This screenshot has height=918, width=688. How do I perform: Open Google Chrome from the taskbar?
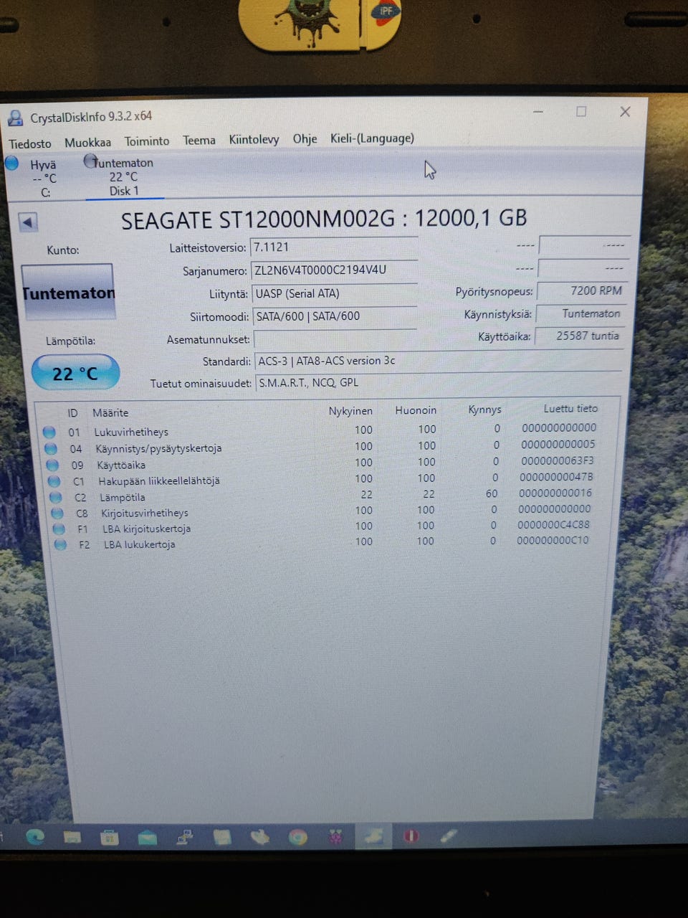coord(297,837)
